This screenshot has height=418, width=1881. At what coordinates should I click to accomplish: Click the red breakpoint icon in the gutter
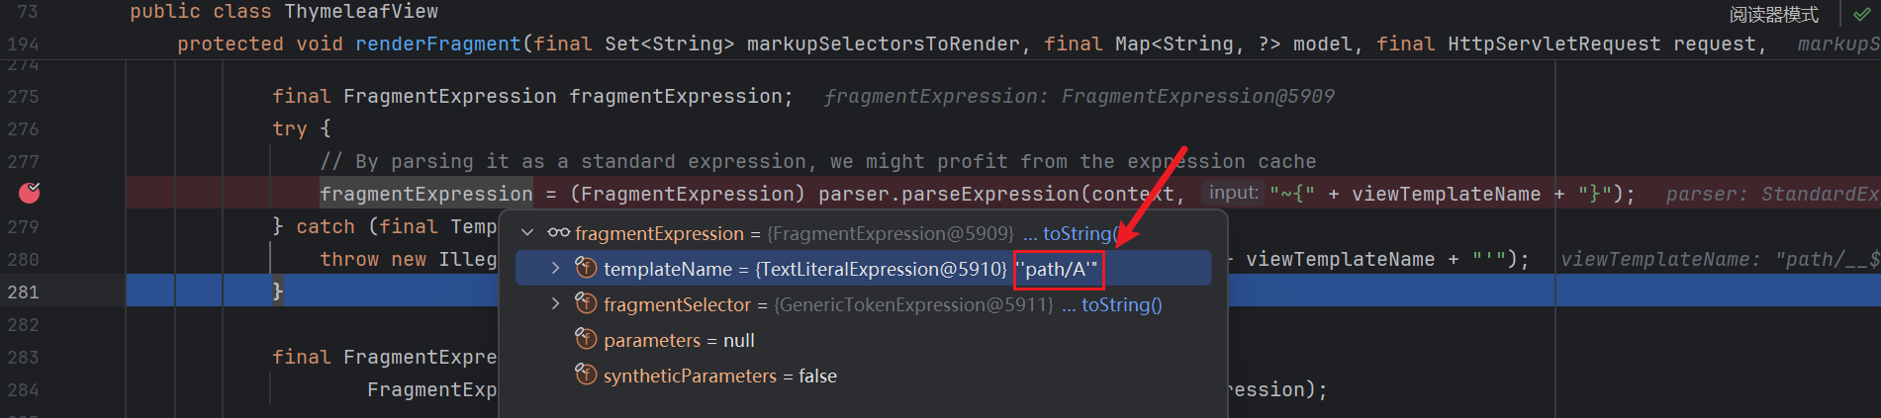(30, 193)
